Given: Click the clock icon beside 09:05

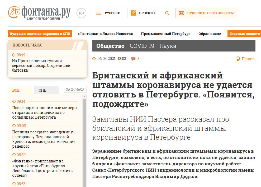Looking at the screenshot, I should (x=14, y=126).
